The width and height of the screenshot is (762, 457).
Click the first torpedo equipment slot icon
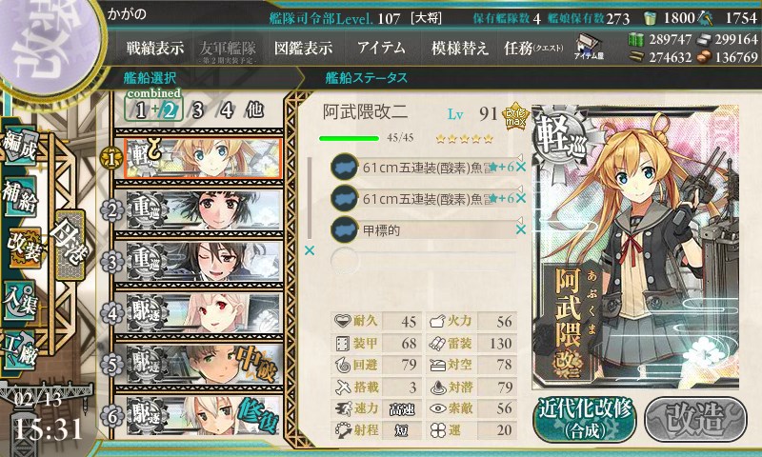click(345, 167)
